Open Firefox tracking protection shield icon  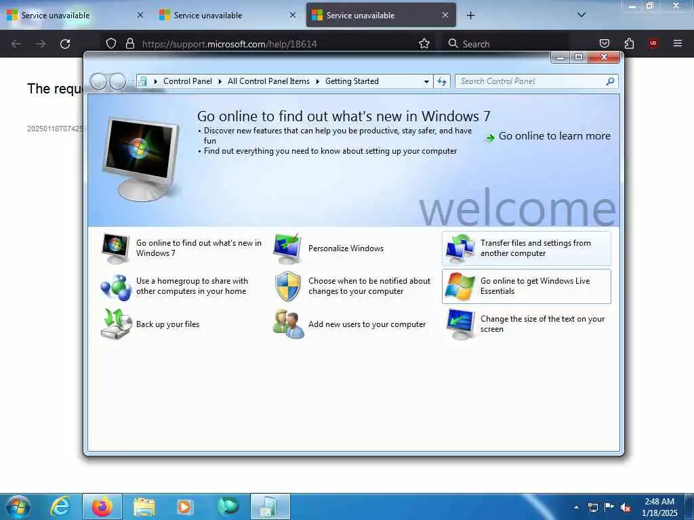click(110, 43)
